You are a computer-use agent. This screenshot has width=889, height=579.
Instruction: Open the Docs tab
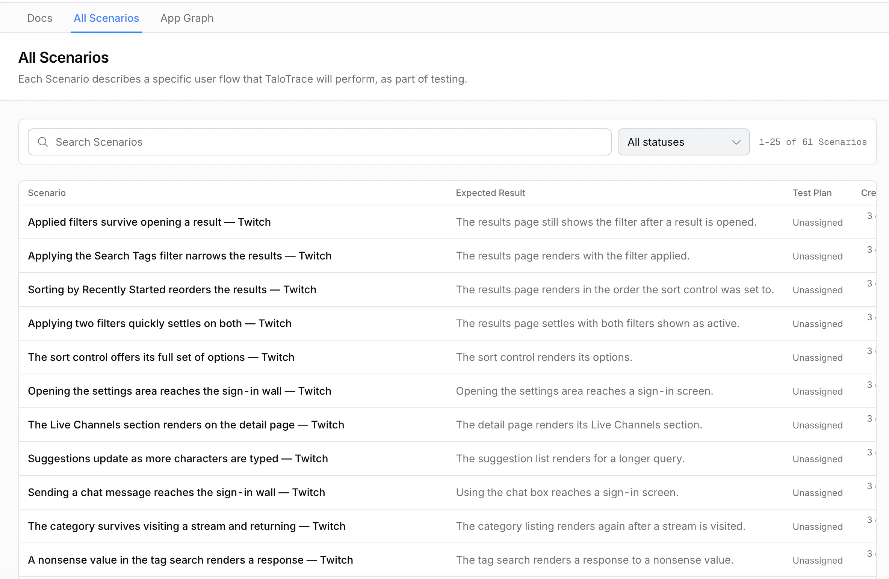coord(39,18)
